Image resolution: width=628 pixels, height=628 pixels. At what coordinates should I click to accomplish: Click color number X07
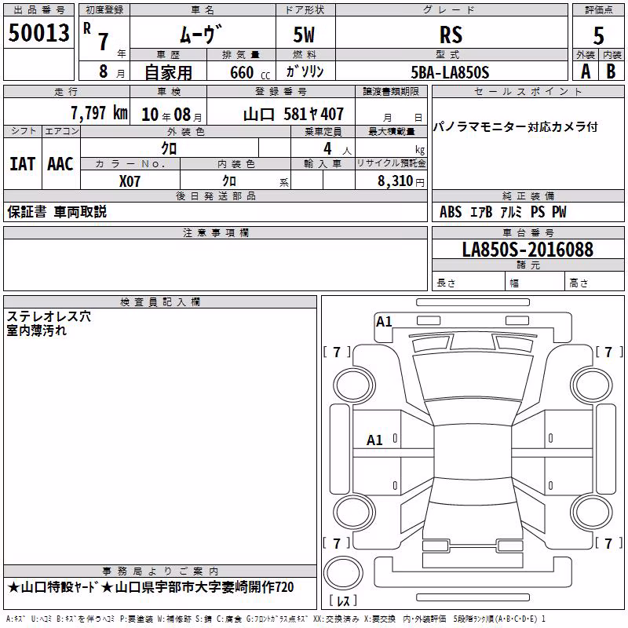130,181
